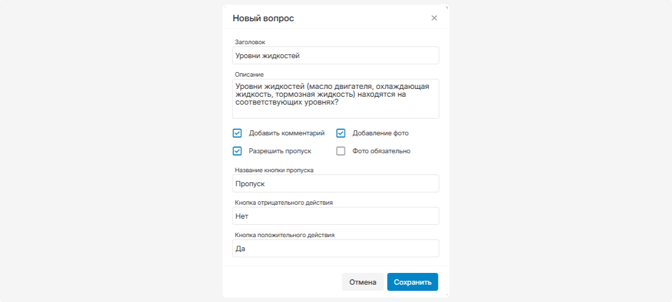Click the Описание label above text area
The image size is (672, 302).
point(249,74)
